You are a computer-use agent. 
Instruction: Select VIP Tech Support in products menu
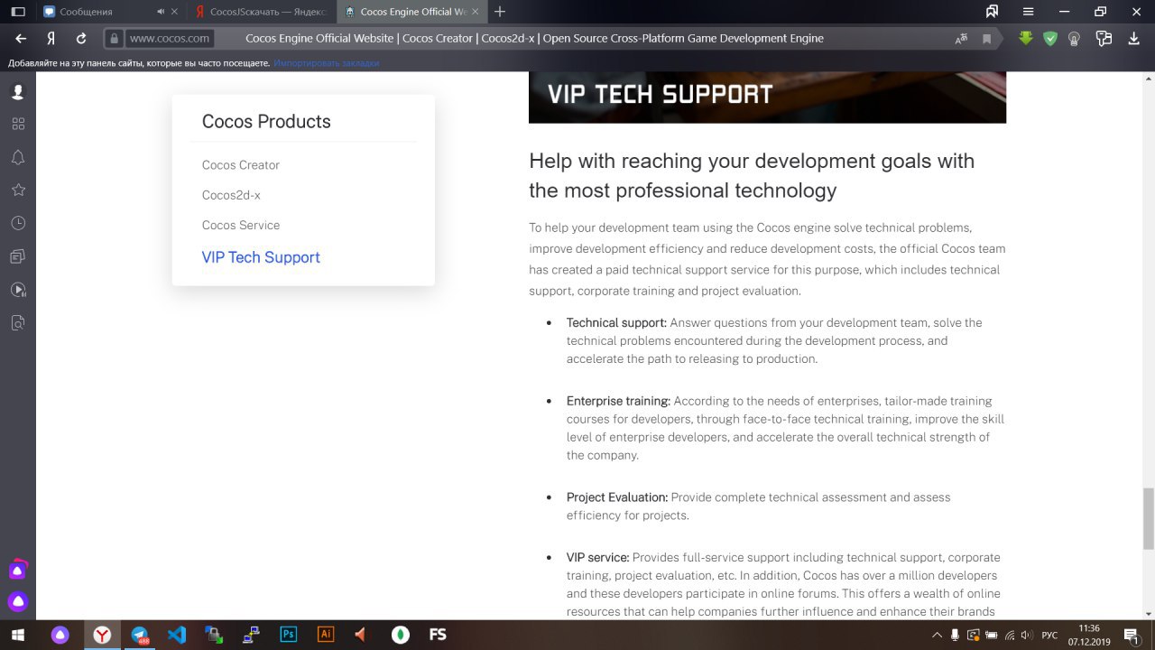click(x=261, y=257)
